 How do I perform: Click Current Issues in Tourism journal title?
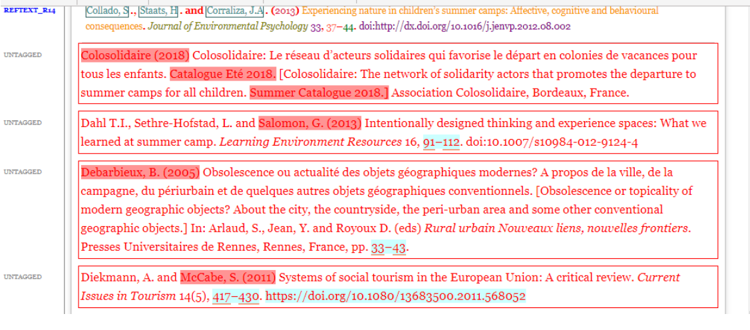(x=380, y=287)
